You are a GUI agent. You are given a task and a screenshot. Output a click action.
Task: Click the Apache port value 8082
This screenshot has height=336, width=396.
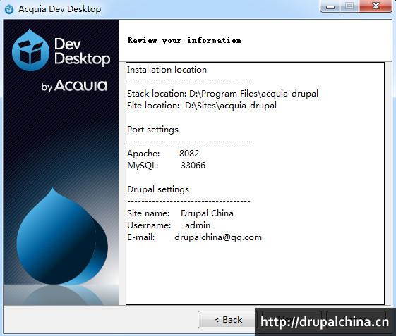(x=189, y=154)
